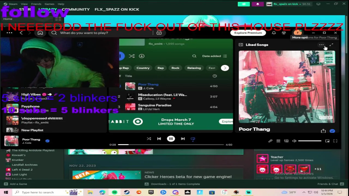Enter Spotify full screen mode
The image size is (349, 196).
[x=335, y=141]
